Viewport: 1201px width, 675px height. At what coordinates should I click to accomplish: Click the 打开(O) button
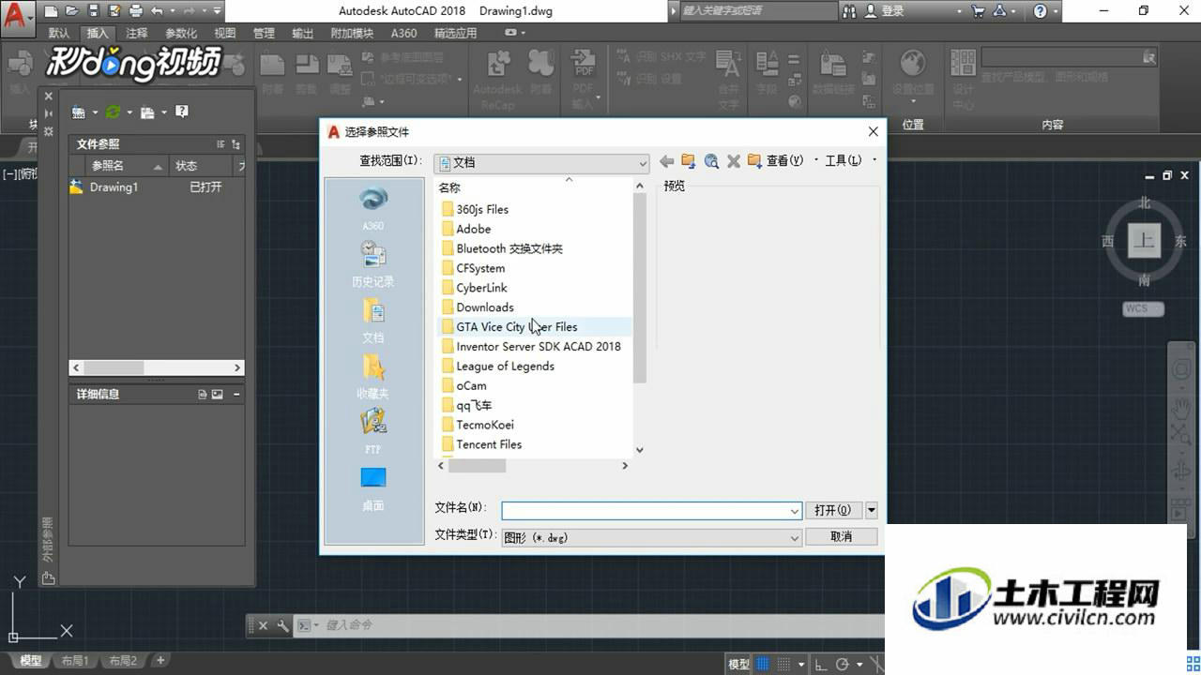(833, 510)
